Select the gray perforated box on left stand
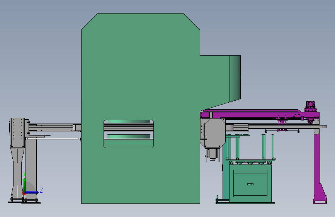 [x=17, y=132]
